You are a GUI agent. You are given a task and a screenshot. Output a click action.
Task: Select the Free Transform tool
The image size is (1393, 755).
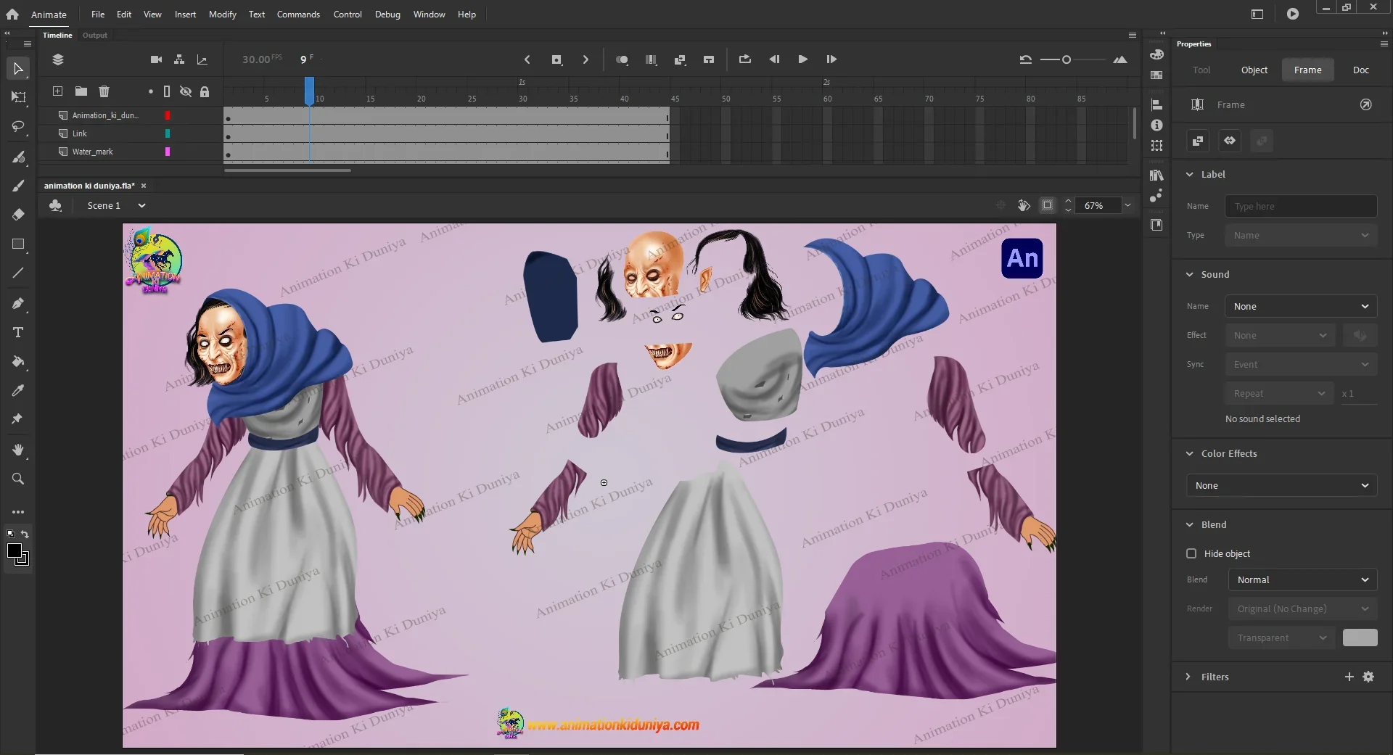(x=18, y=97)
